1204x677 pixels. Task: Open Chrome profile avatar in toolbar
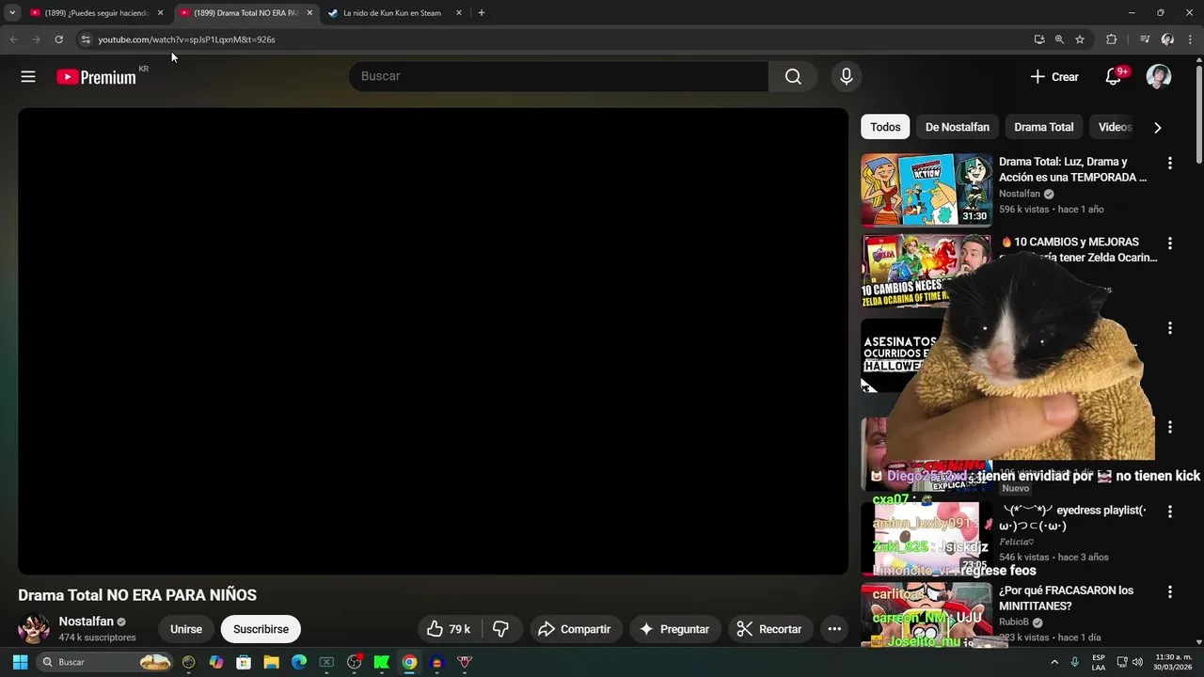(x=1167, y=39)
